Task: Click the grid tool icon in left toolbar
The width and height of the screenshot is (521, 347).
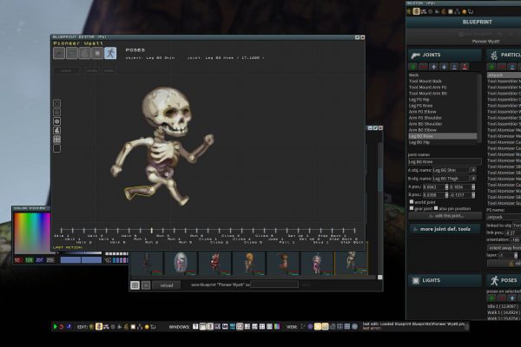Action: pos(56,140)
